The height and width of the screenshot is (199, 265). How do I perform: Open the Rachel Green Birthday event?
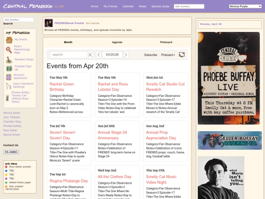62,86
